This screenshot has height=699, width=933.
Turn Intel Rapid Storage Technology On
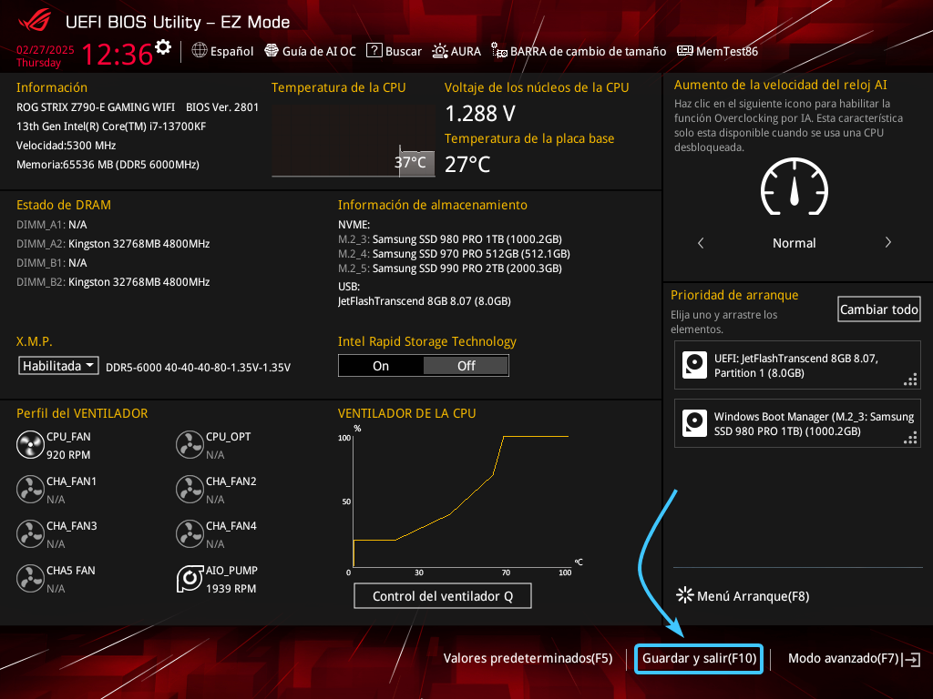(381, 366)
